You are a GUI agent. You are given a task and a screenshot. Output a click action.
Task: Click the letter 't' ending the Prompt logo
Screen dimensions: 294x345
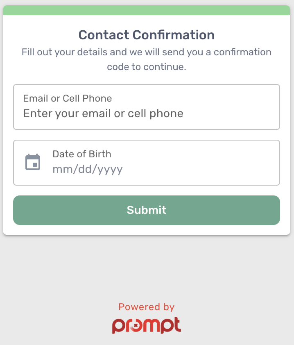point(177,325)
